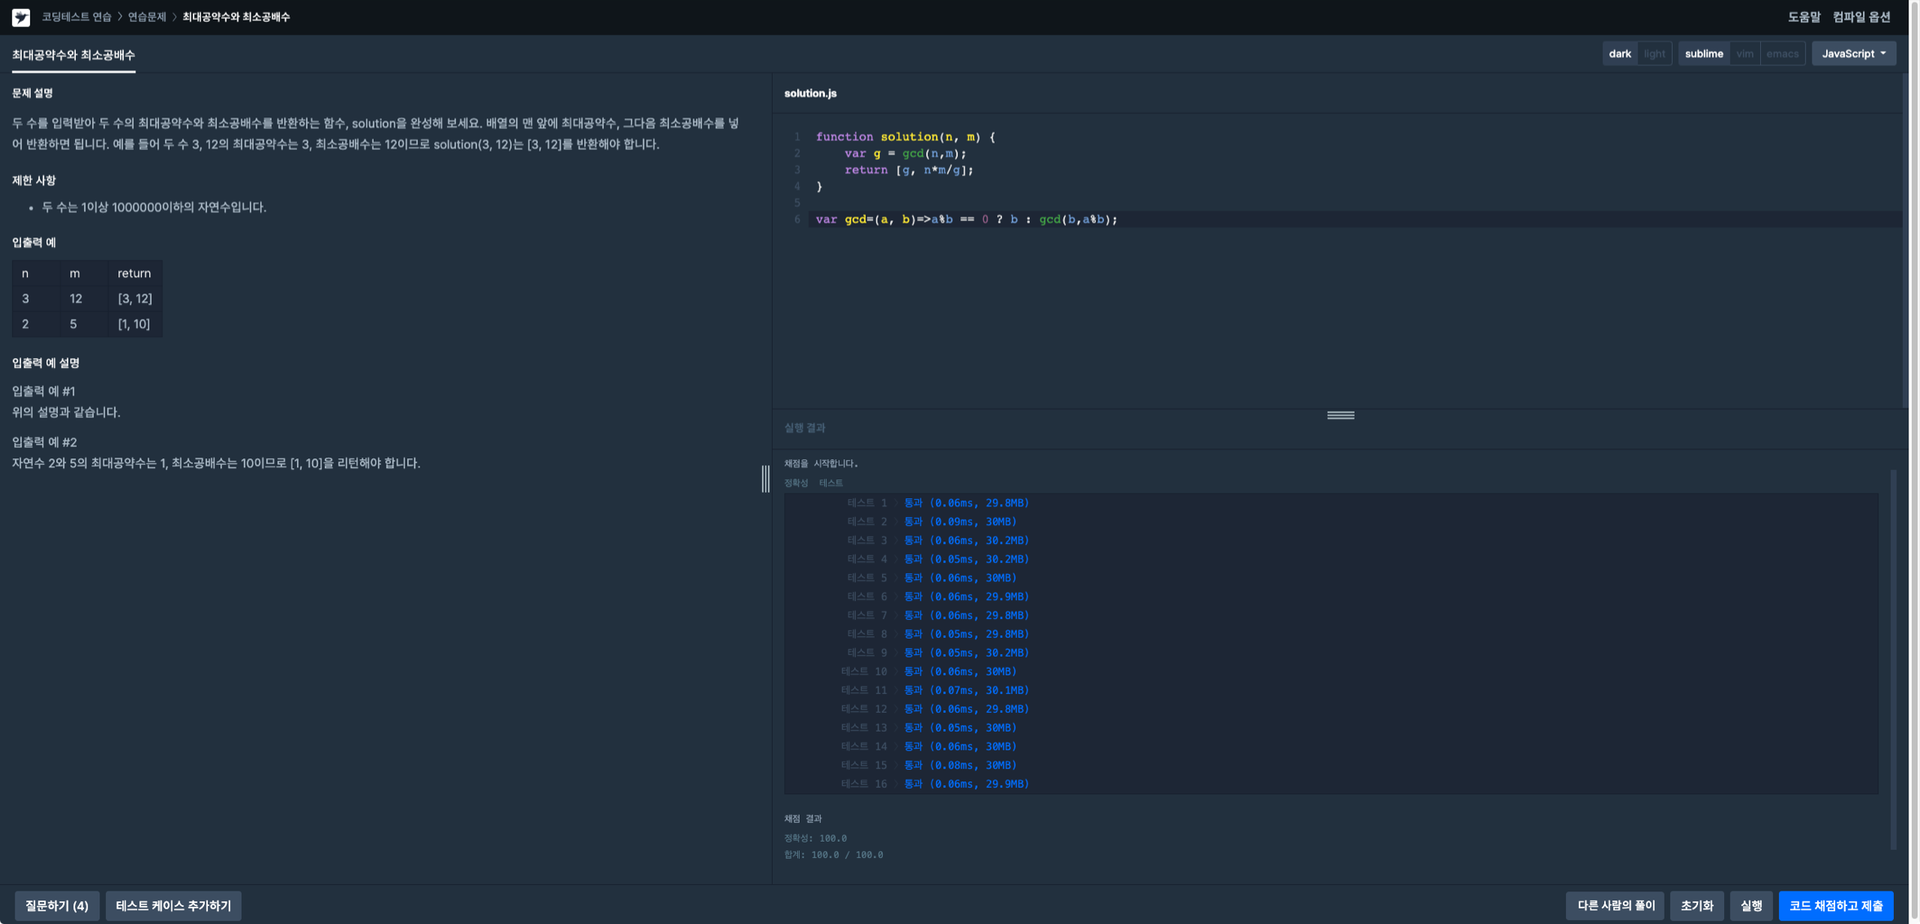This screenshot has width=1920, height=924.
Task: Go to 코딩테스트 연습 breadcrumb
Action: (77, 17)
